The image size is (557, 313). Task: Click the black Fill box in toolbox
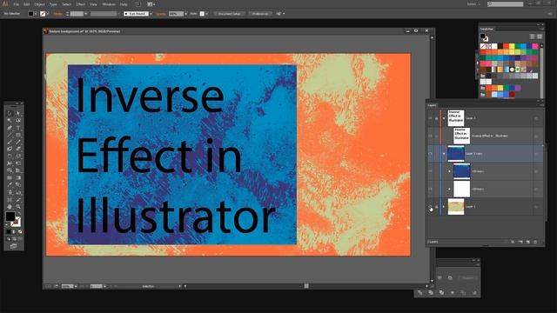(10, 216)
